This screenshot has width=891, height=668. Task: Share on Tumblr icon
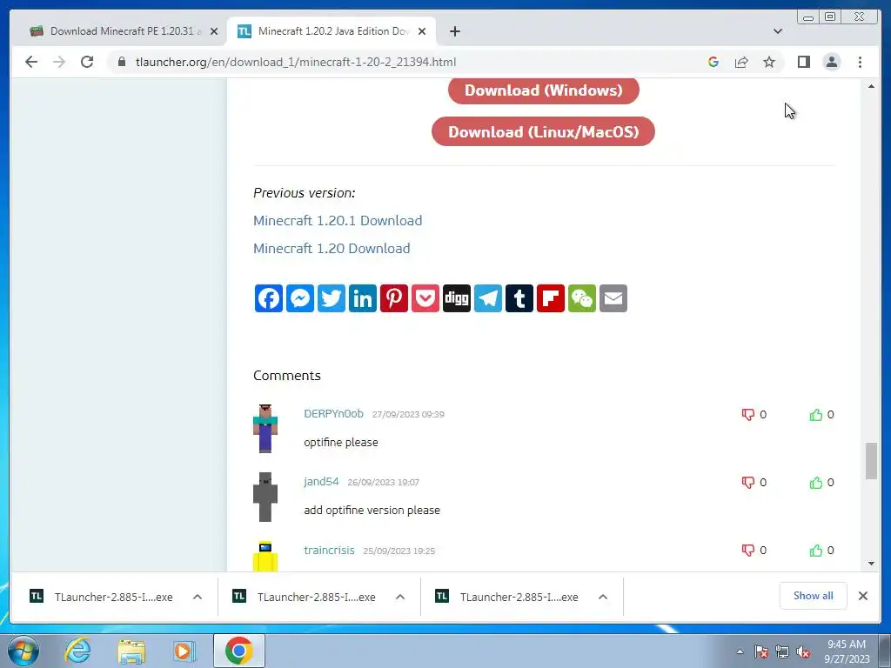click(x=519, y=298)
